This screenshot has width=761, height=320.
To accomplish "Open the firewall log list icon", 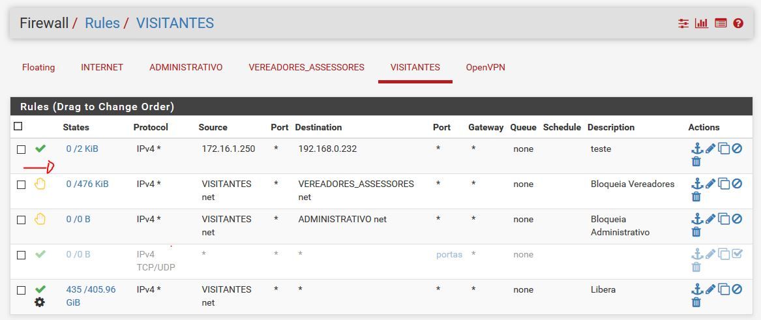I will tap(721, 23).
